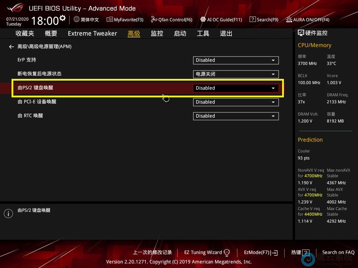Open Search(F9) question mark icon
Image resolution: width=358 pixels, height=268 pixels.
pos(253,20)
